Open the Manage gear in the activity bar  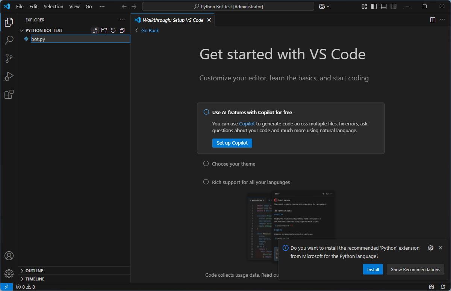pyautogui.click(x=9, y=273)
